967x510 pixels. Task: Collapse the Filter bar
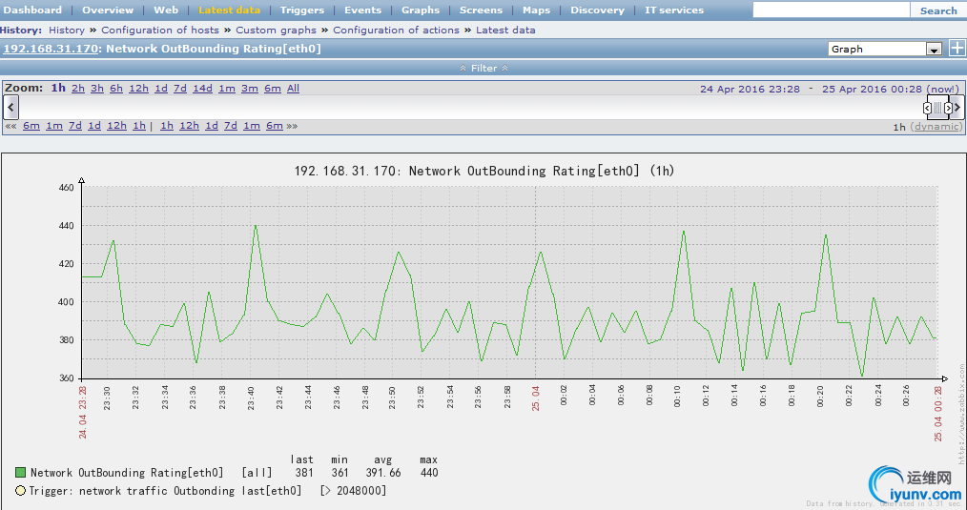pos(483,68)
